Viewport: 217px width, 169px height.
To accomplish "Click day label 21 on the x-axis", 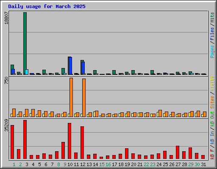I will click(140, 164).
